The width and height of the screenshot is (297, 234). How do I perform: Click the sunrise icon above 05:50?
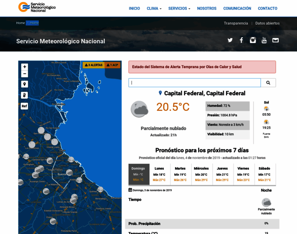coord(266,109)
